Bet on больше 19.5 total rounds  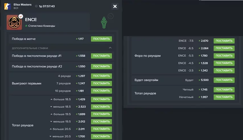pyautogui.click(x=101, y=114)
